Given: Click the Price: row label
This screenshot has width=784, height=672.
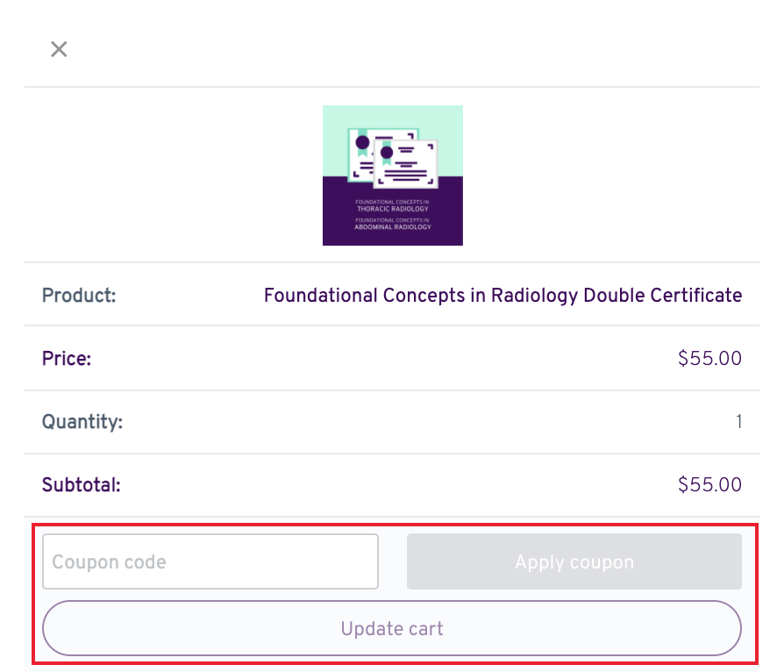Looking at the screenshot, I should click(67, 358).
